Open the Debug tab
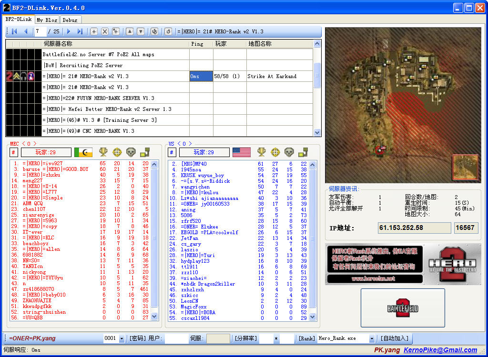Viewport: 488px width, 357px height. click(x=71, y=20)
